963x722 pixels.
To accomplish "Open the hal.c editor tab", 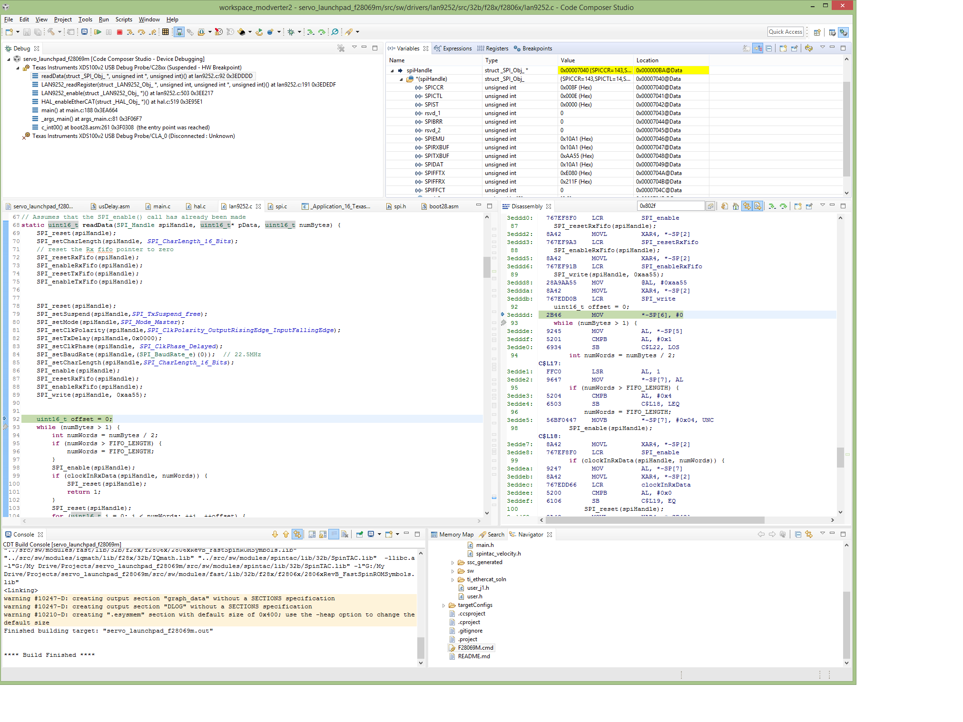I will coord(196,206).
